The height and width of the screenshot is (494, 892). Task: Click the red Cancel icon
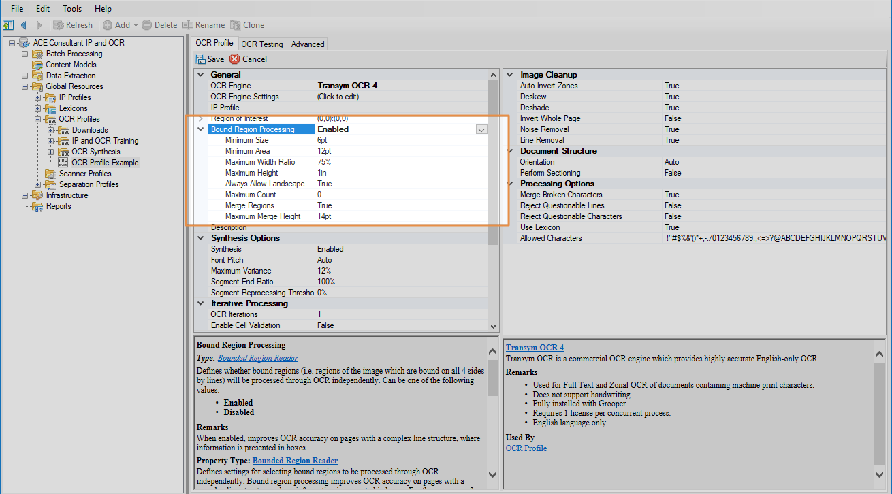coord(235,59)
